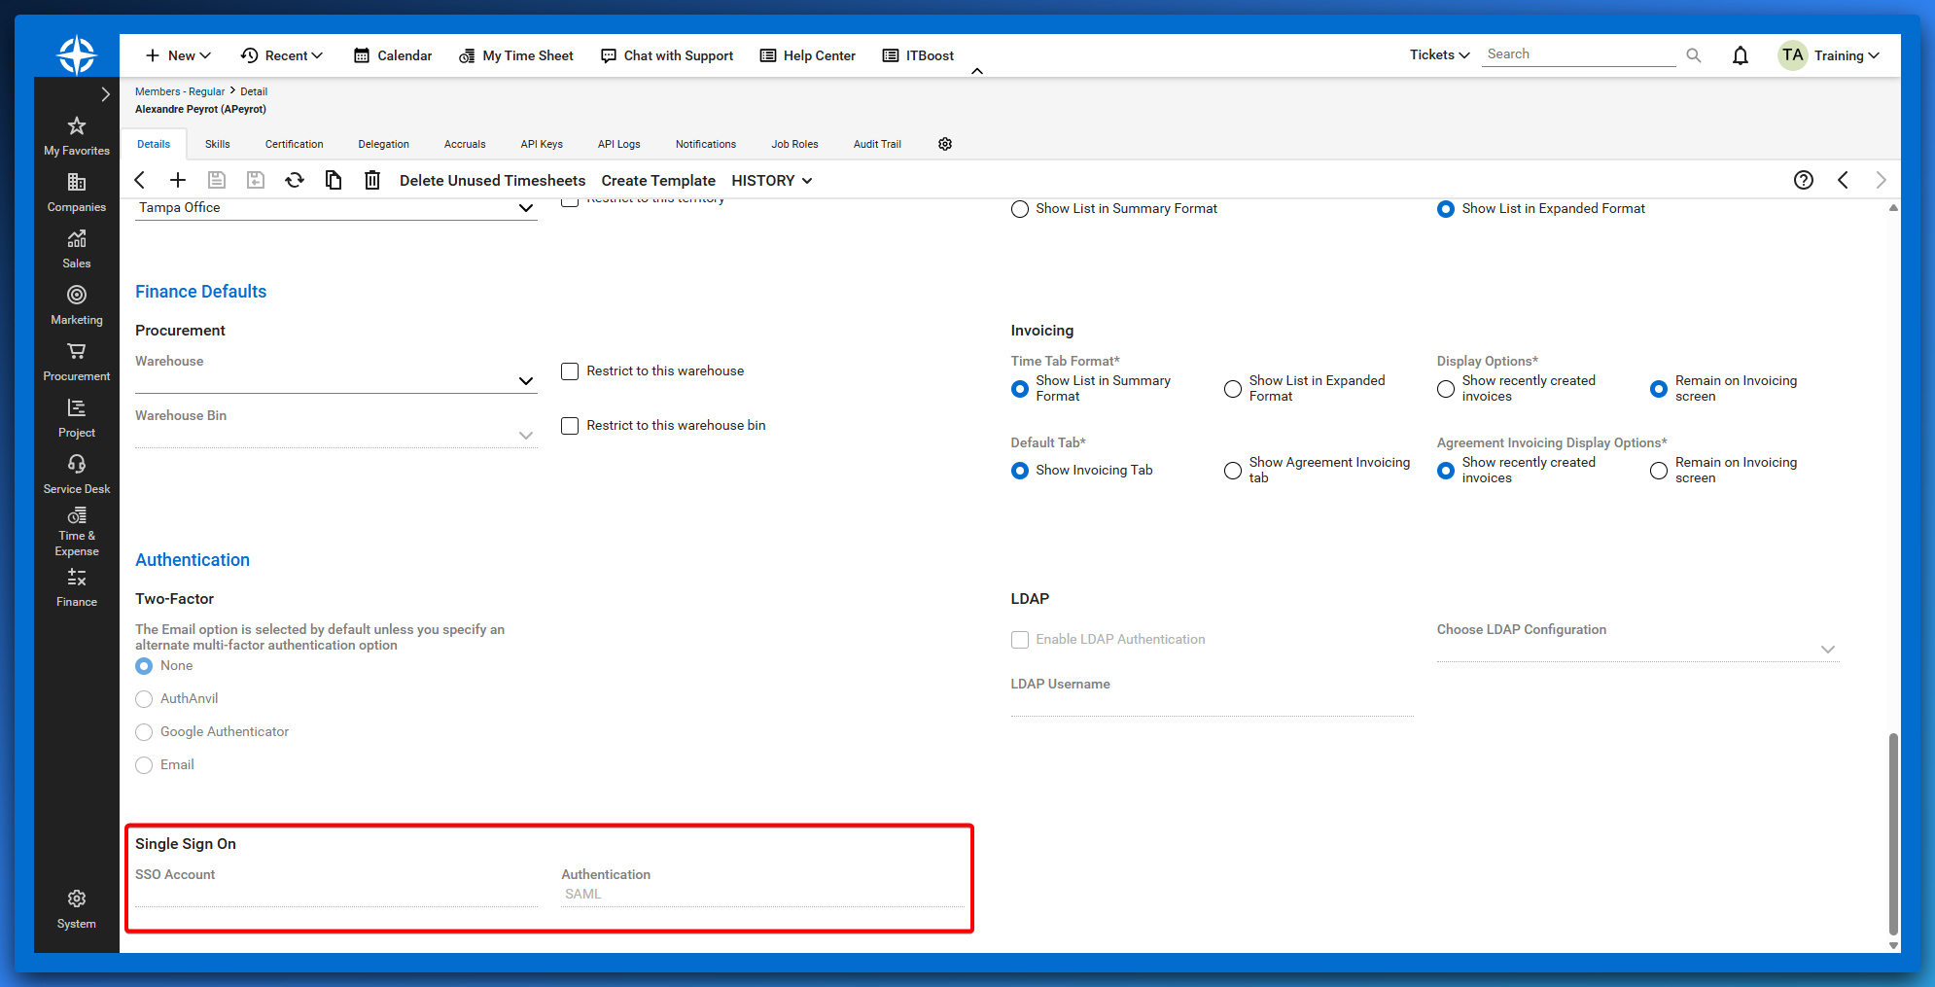The image size is (1935, 987).
Task: Click the top Search input field
Action: [x=1580, y=54]
